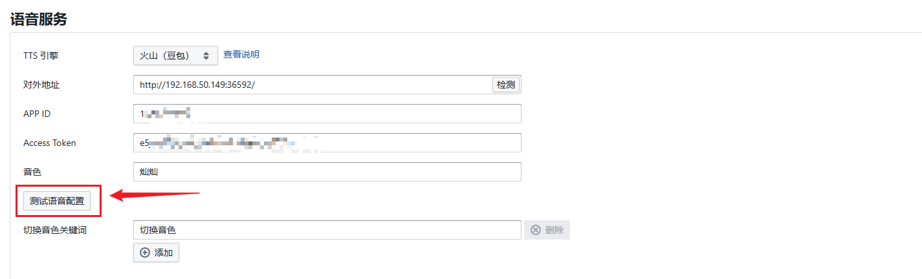Click the 语音服务 section heading
The width and height of the screenshot is (922, 279).
tap(39, 19)
